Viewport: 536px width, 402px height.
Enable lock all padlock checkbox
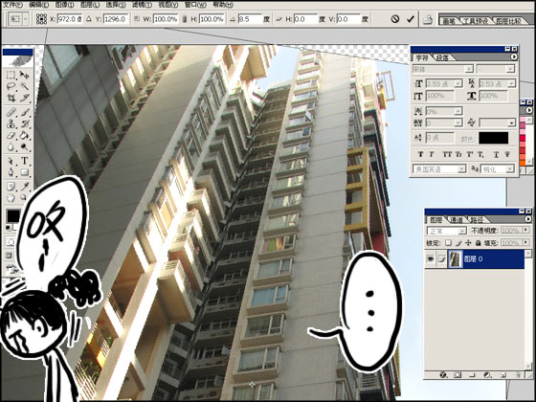[478, 243]
